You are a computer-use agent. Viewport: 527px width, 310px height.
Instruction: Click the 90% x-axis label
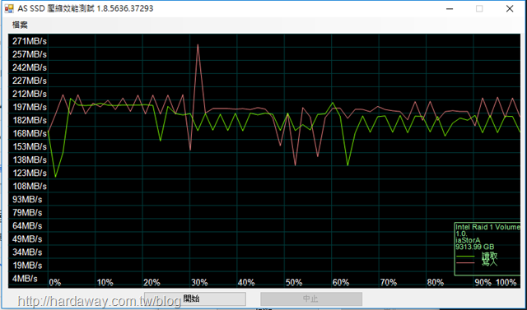[483, 283]
